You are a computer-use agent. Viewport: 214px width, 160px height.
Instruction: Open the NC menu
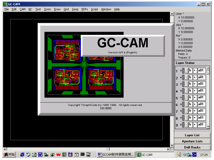click(30, 9)
